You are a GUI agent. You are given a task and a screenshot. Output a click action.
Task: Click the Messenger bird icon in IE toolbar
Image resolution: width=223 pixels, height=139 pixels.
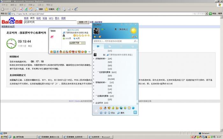76,9
